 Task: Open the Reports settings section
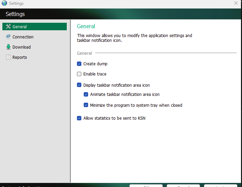pos(16,57)
